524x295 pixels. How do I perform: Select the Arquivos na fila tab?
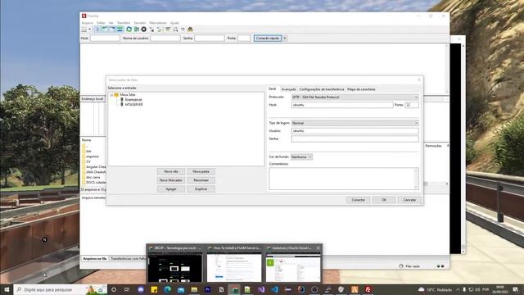coord(95,259)
